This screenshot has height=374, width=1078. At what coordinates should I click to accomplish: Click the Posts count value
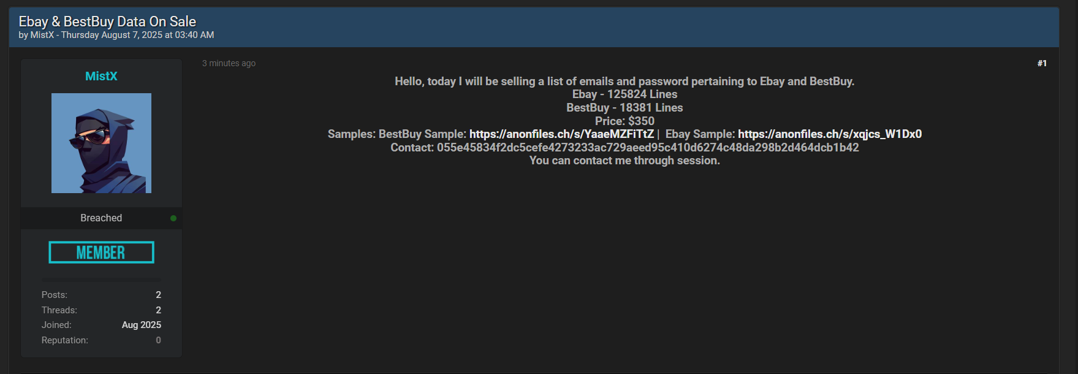pyautogui.click(x=158, y=295)
